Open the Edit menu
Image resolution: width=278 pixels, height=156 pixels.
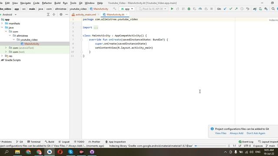tap(7, 3)
